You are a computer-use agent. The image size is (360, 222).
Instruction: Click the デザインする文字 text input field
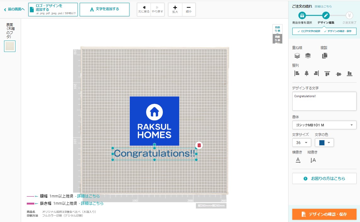(324, 101)
